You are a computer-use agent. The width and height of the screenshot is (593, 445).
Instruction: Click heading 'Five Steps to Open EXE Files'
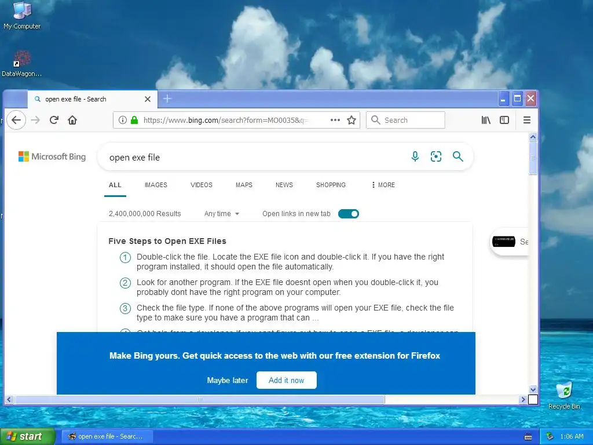tap(167, 241)
